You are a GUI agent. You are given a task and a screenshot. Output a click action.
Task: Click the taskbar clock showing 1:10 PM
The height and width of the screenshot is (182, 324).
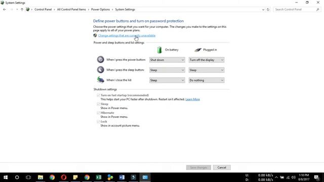pyautogui.click(x=304, y=177)
